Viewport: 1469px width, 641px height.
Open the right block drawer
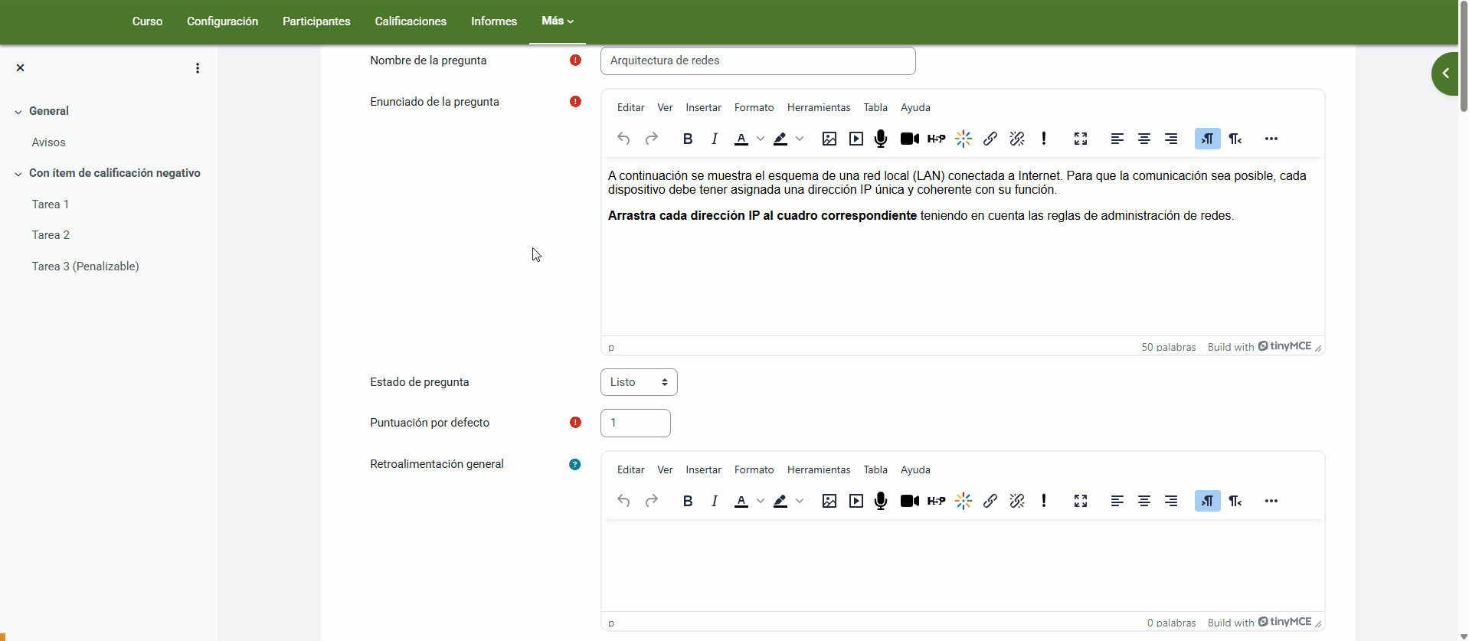point(1445,74)
